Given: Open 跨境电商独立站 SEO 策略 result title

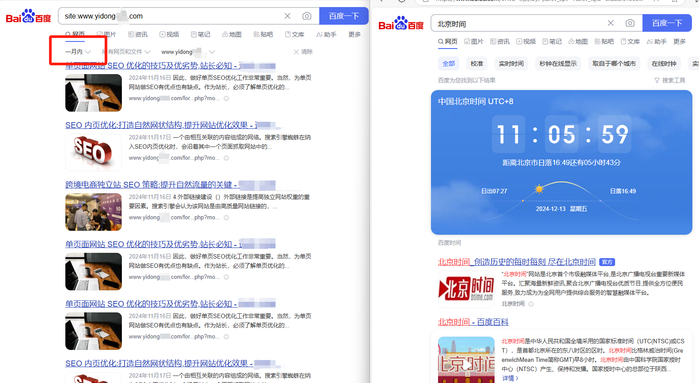Looking at the screenshot, I should (x=170, y=185).
